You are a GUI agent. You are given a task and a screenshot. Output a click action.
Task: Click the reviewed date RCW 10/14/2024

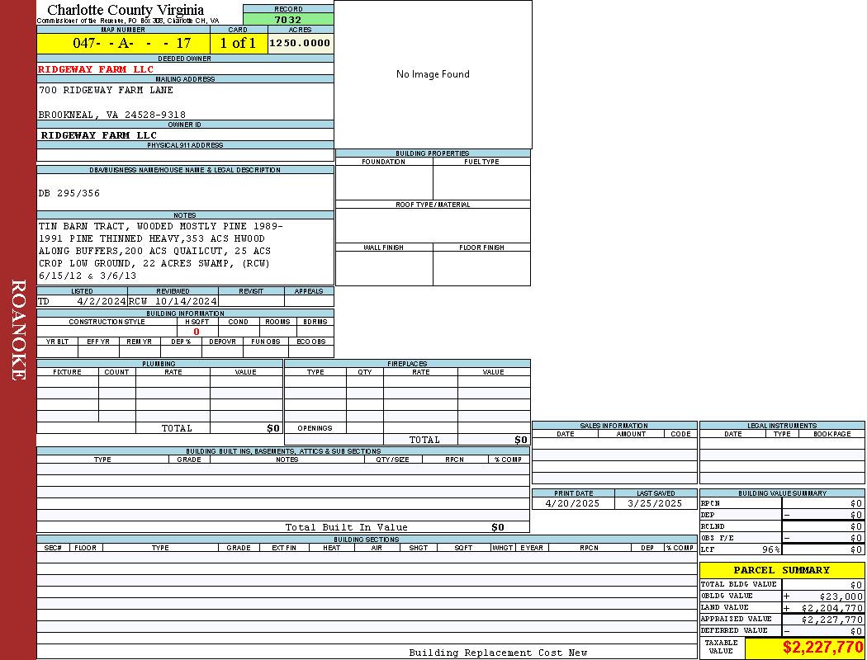(173, 301)
